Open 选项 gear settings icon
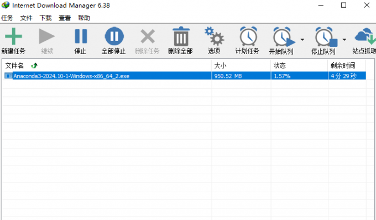Image resolution: width=376 pixels, height=220 pixels. coord(214,36)
